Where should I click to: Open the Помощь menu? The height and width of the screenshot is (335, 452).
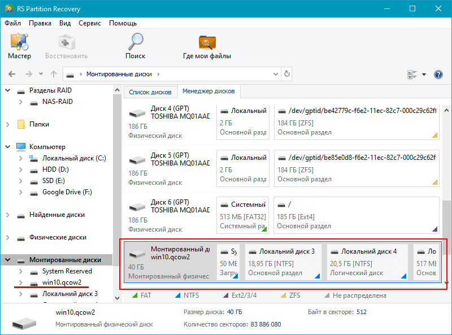coord(123,23)
